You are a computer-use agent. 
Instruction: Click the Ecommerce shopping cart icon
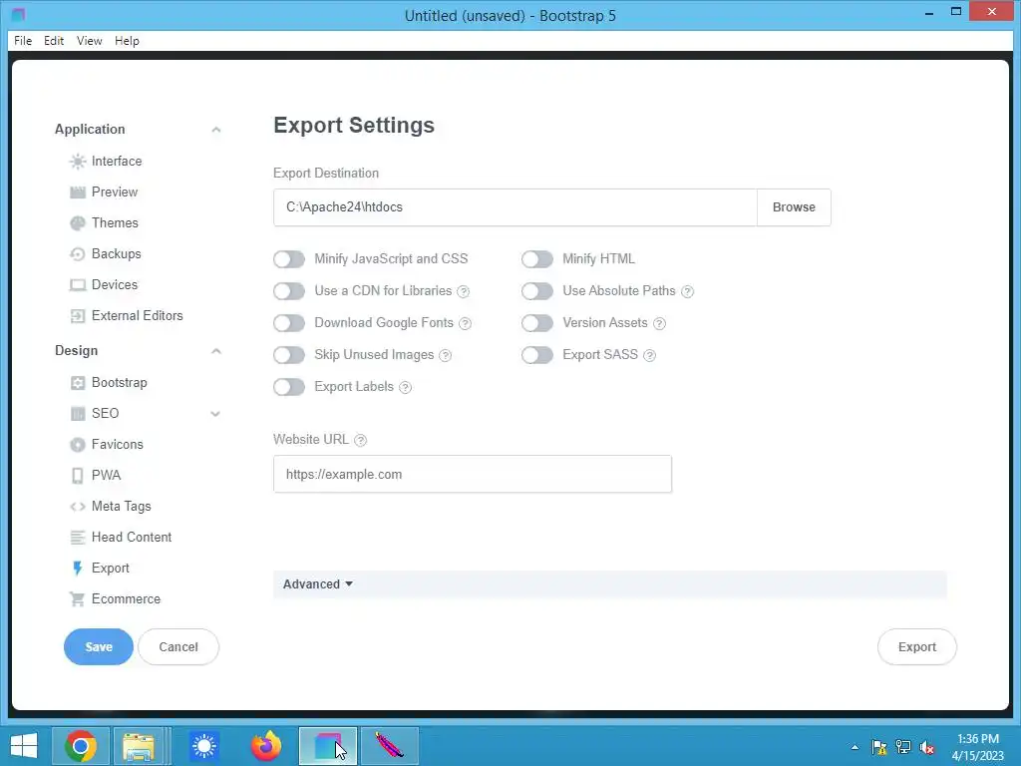click(78, 599)
